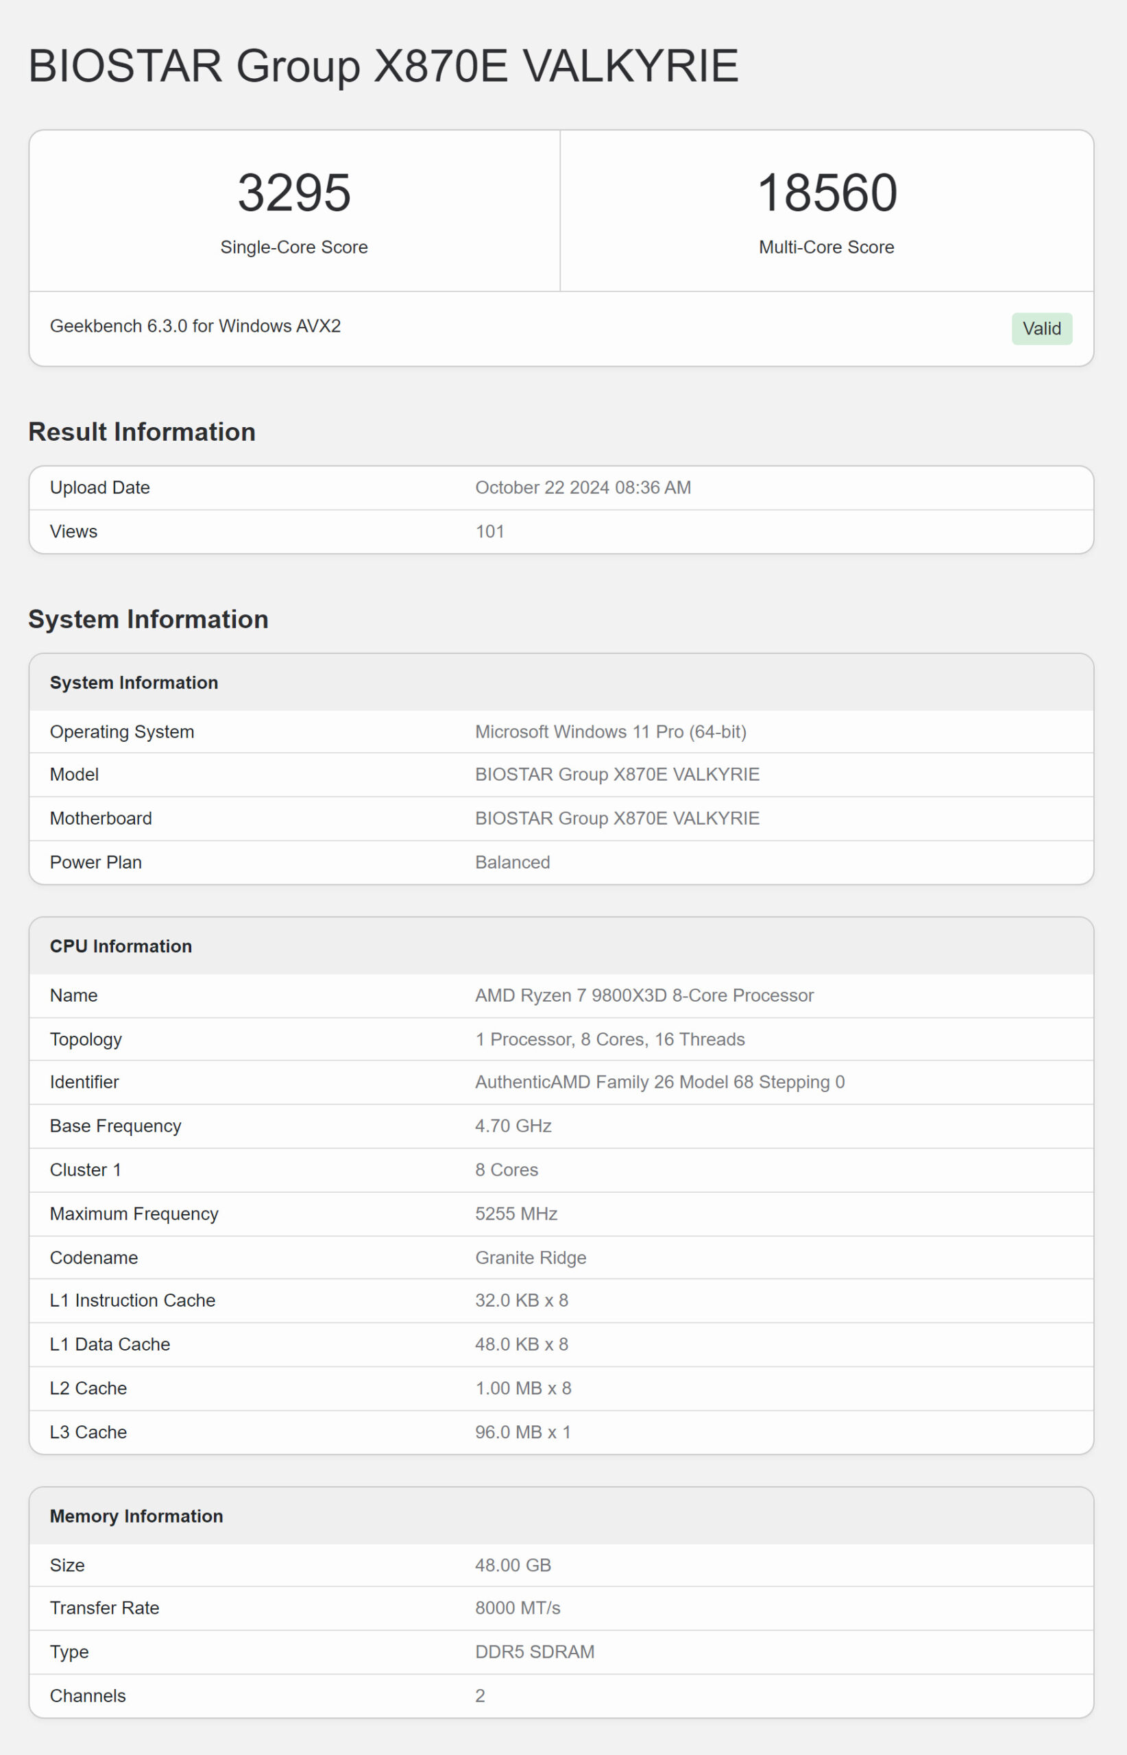Click the single-core score 3295
Screen dimensions: 1127x1755
tap(294, 193)
